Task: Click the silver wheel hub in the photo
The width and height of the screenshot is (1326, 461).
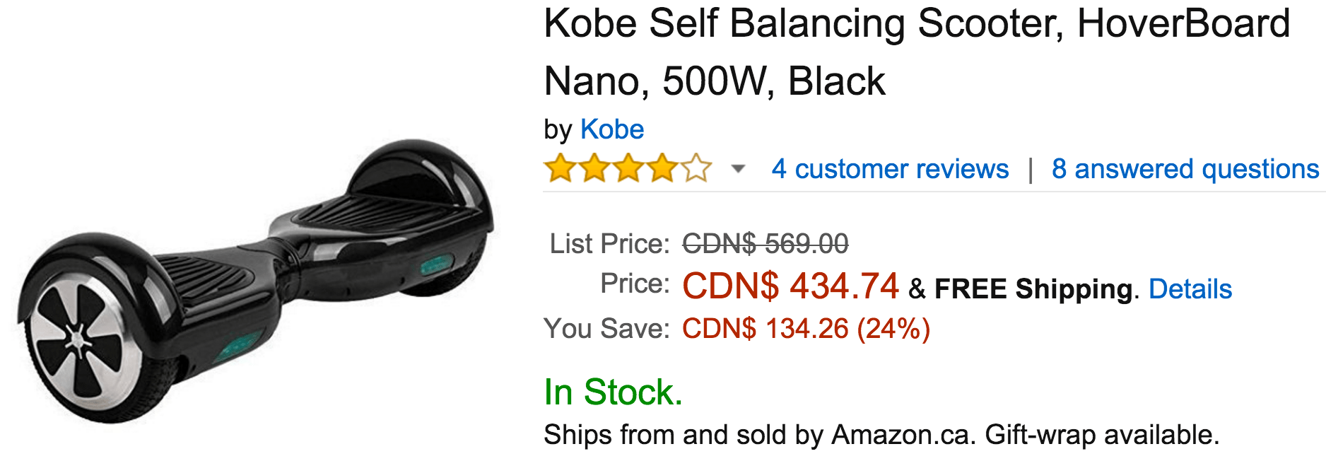Action: click(x=78, y=341)
